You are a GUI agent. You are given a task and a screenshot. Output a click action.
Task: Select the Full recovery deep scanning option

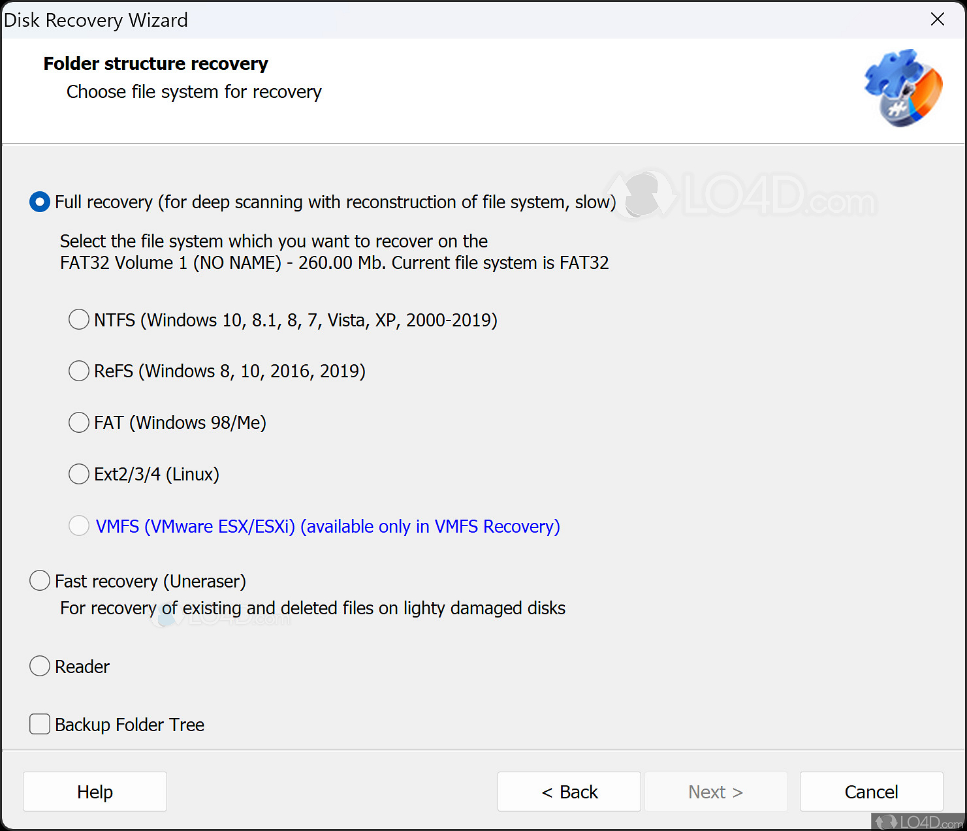pyautogui.click(x=39, y=202)
